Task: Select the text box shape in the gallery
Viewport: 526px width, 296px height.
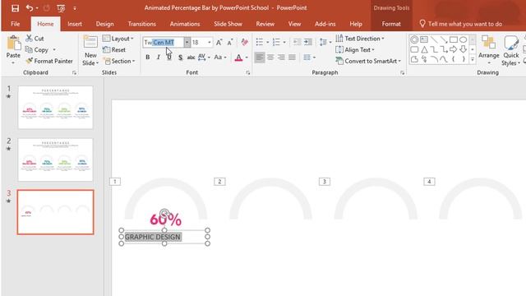Action: point(424,39)
